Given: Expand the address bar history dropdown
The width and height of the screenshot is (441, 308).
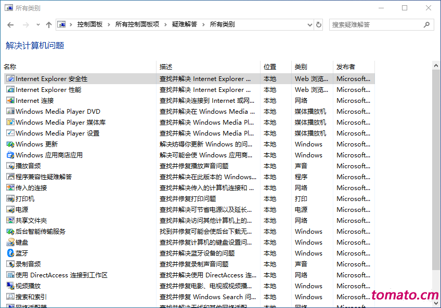Looking at the screenshot, I should point(309,25).
